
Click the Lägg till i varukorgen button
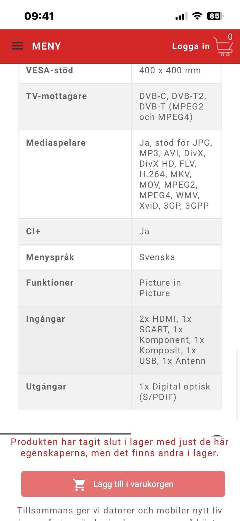pyautogui.click(x=123, y=484)
